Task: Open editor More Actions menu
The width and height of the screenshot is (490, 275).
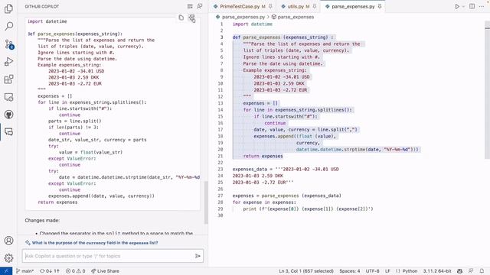Action: 482,6
